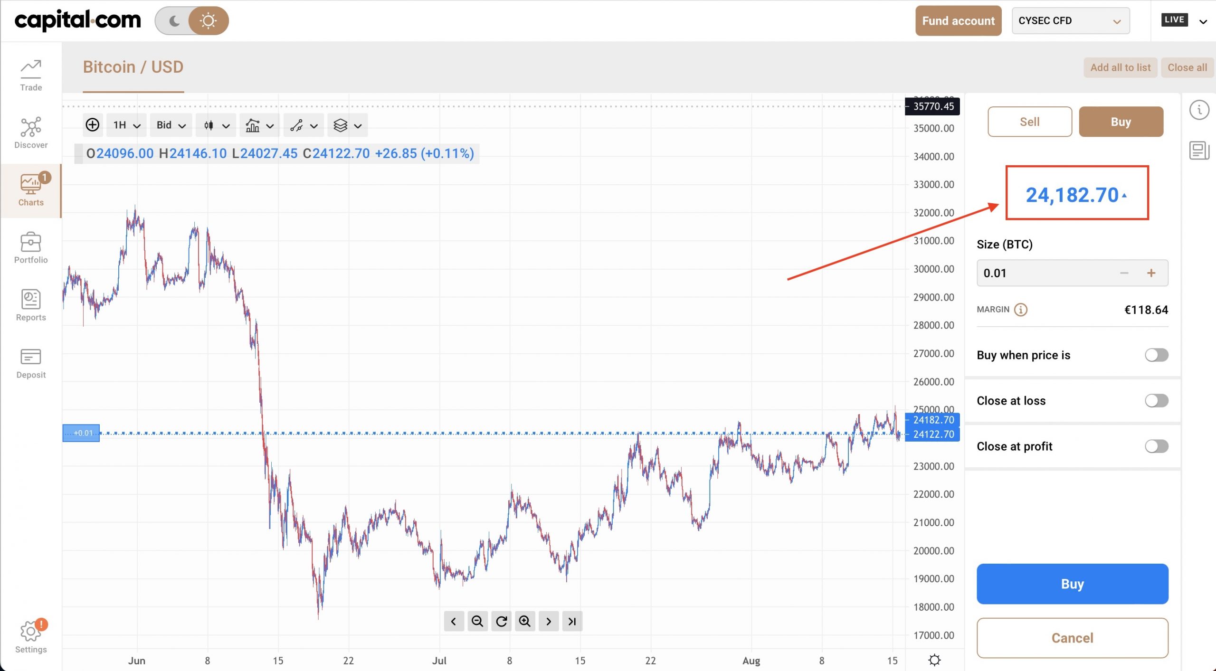
Task: Switch to dark mode moon icon
Action: click(x=174, y=21)
